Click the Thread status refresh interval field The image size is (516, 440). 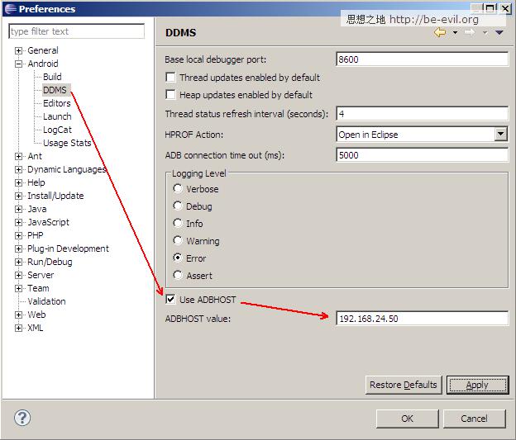[x=422, y=114]
